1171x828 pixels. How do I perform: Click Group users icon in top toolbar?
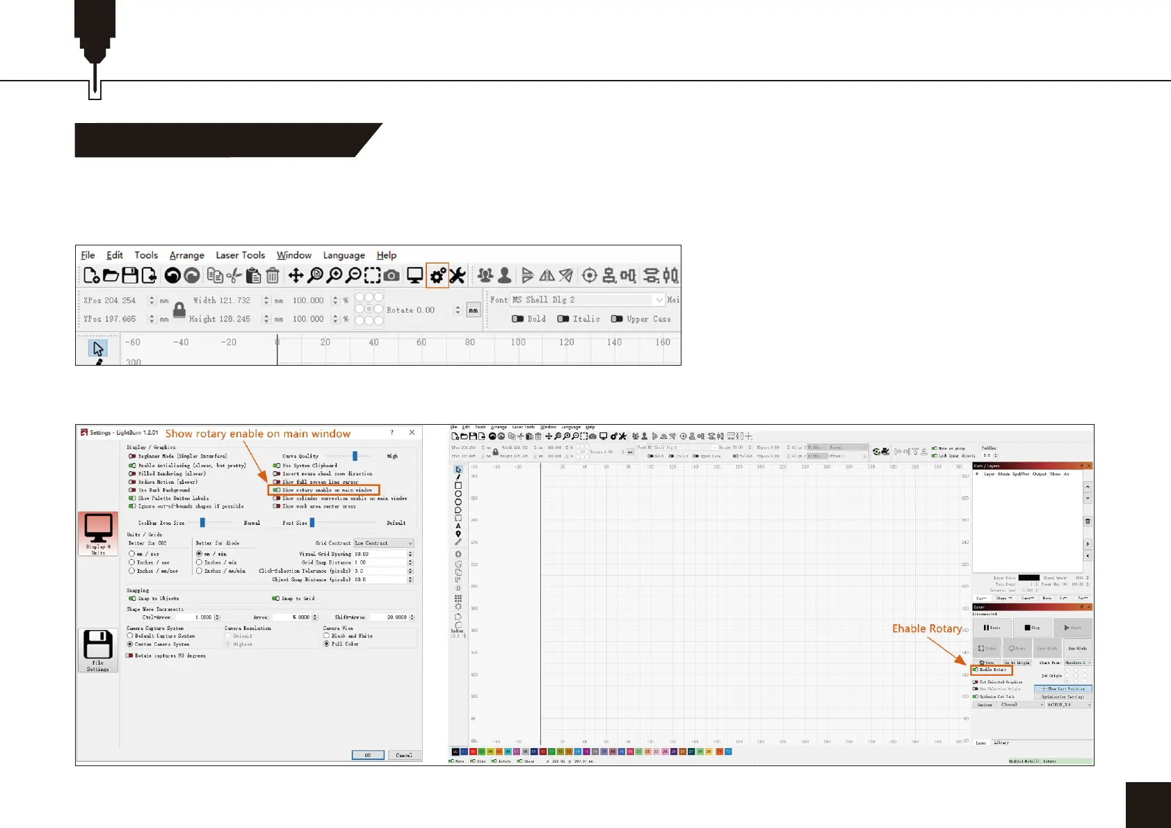[485, 276]
